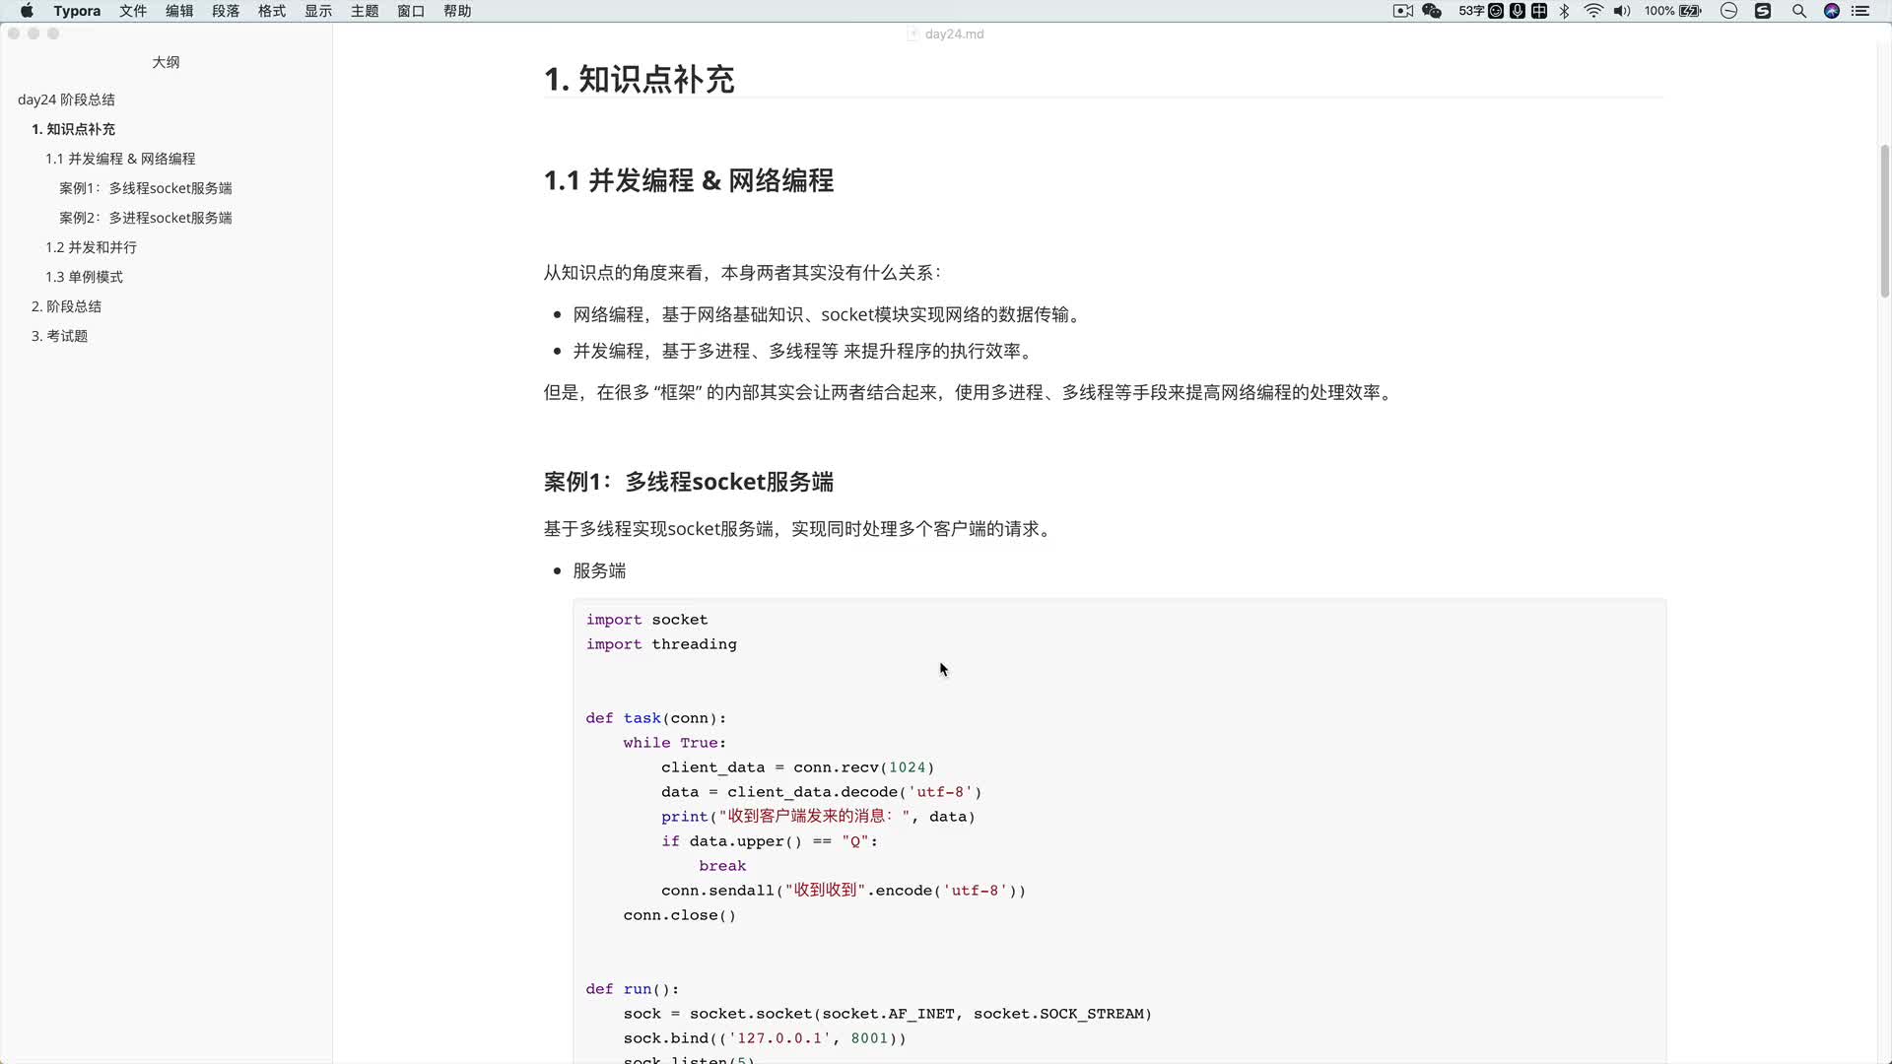Viewport: 1892px width, 1064px height.
Task: Open the Bluetooth status menu
Action: 1564,11
